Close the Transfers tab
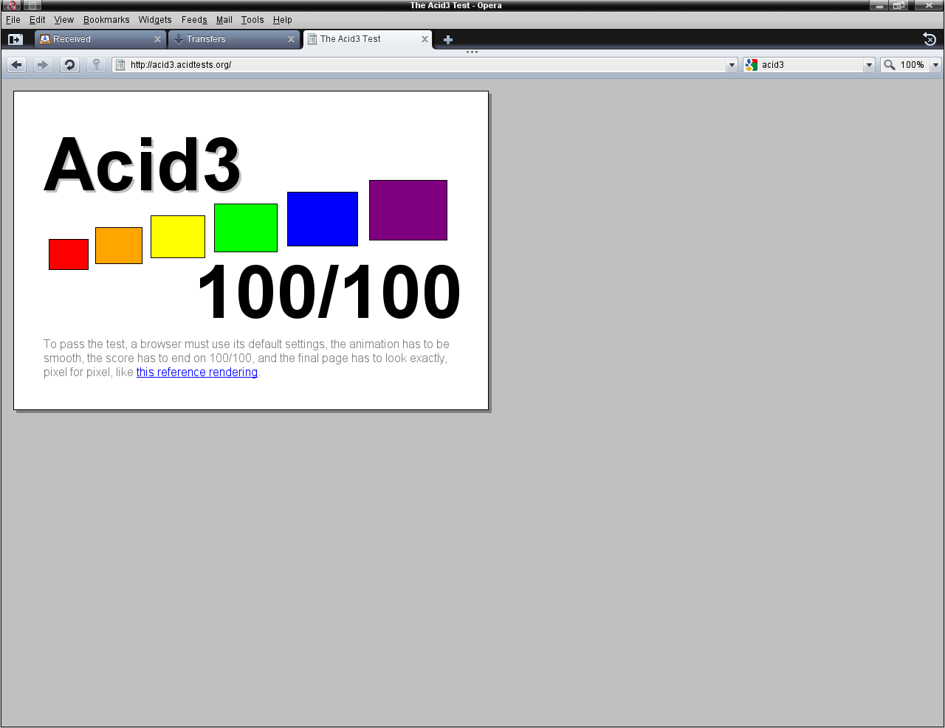This screenshot has width=945, height=728. (291, 39)
